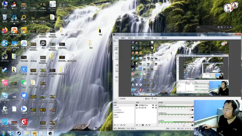
Task: Open the pink bilibili desktop icon
Action: point(5,85)
